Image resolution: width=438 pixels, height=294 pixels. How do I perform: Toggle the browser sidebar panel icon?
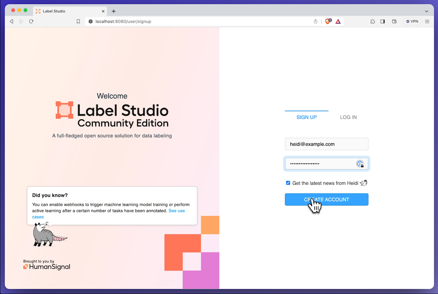[x=383, y=22]
